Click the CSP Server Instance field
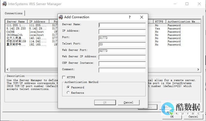Viewport: 206px width, 121px height. tap(122, 64)
